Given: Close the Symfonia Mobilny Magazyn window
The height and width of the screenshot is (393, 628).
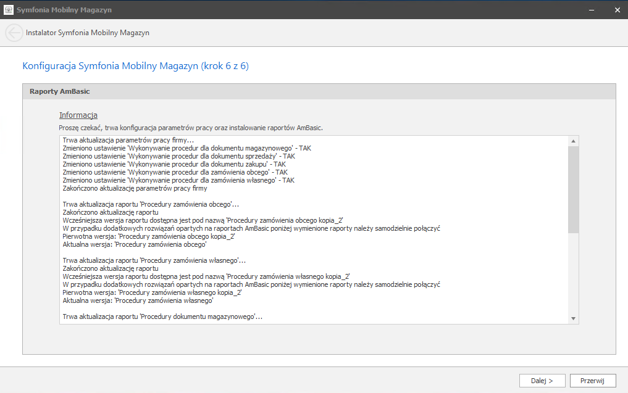Looking at the screenshot, I should coord(617,10).
